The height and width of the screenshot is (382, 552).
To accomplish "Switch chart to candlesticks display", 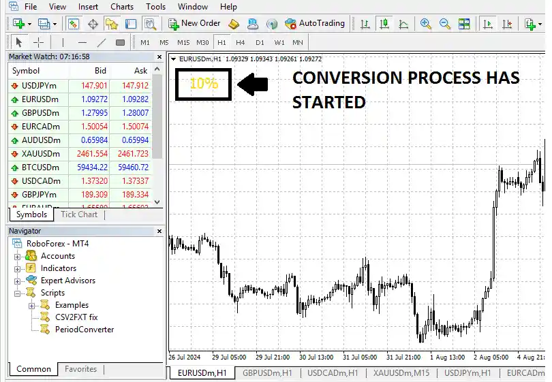I will [384, 24].
